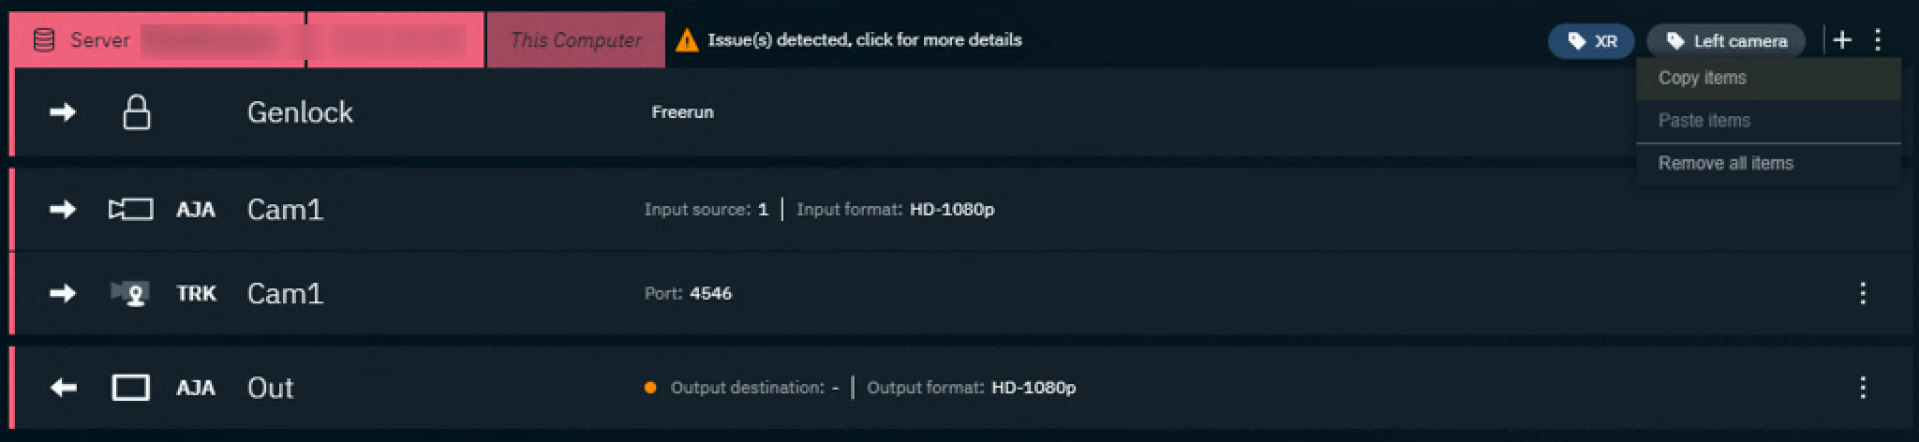The width and height of the screenshot is (1919, 442).
Task: Open the server header three-dot menu
Action: pos(1877,40)
